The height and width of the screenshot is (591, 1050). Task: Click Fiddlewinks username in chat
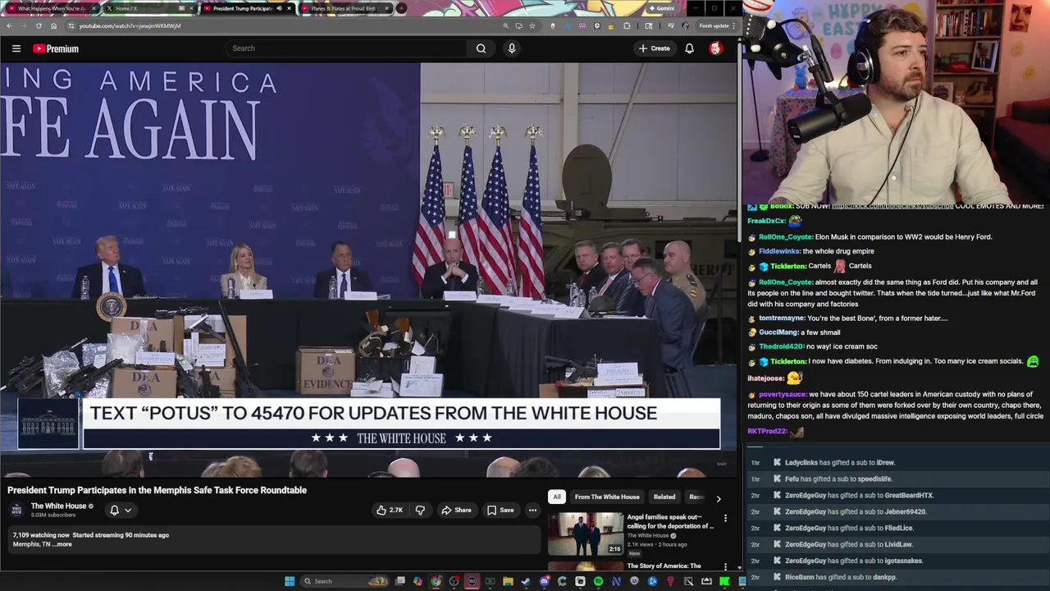[779, 251]
